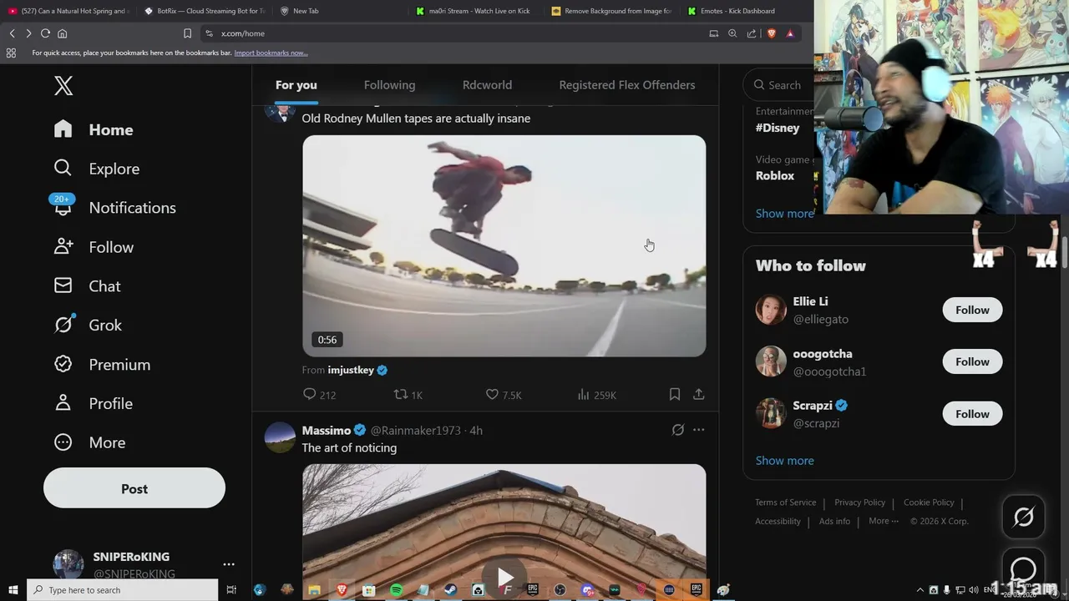Click the browser home icon
The height and width of the screenshot is (601, 1069).
pyautogui.click(x=62, y=33)
